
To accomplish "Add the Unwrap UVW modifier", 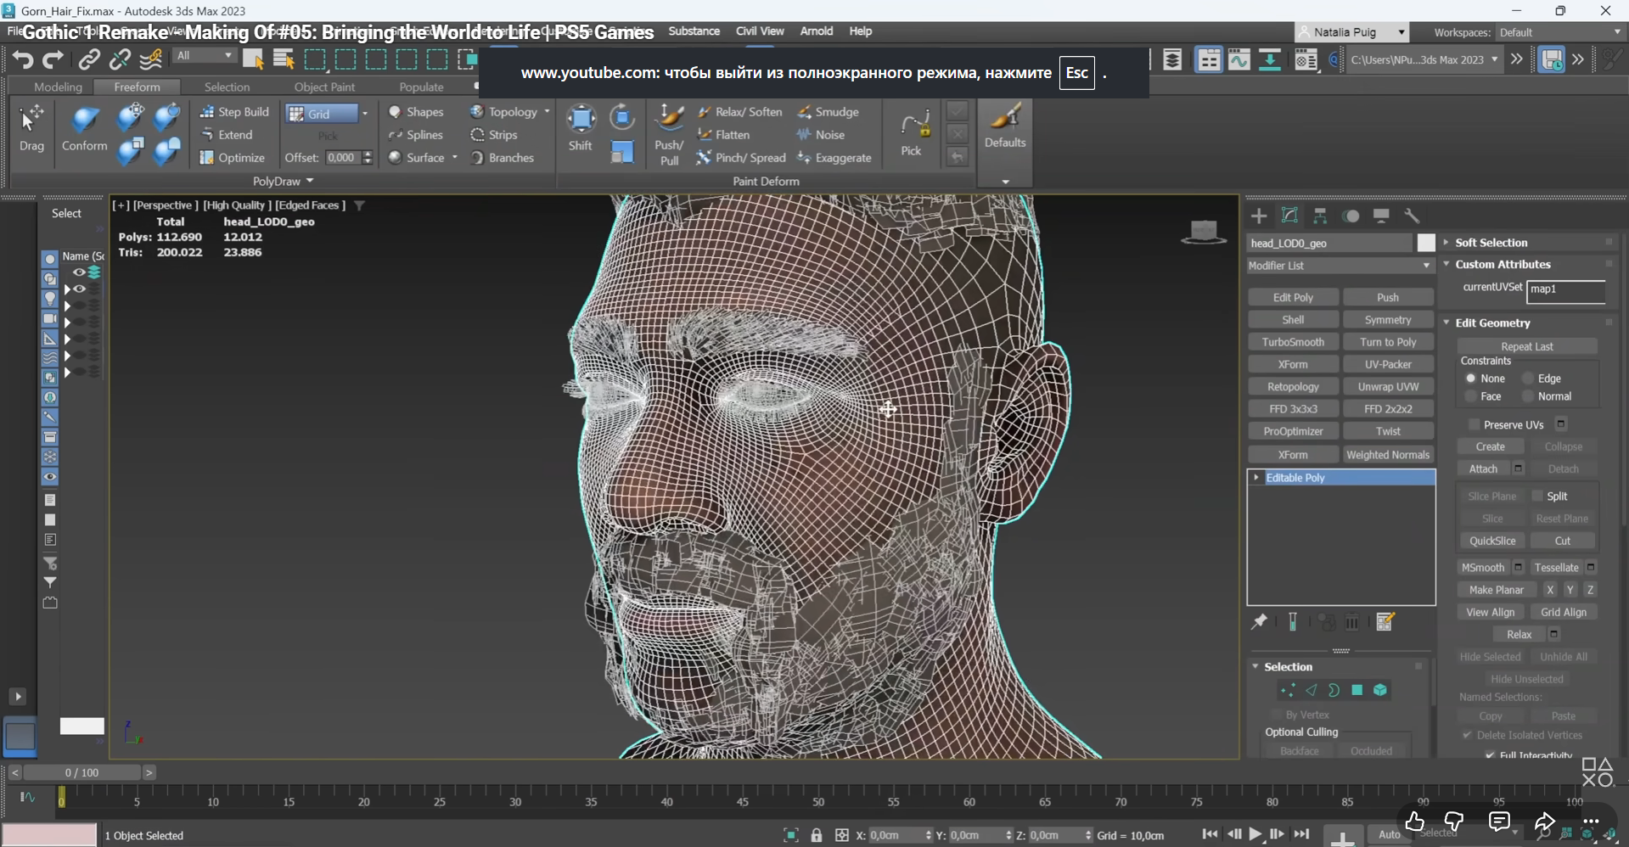I will click(1388, 387).
